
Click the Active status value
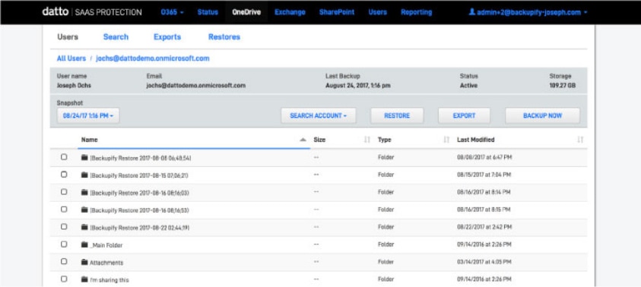point(468,86)
